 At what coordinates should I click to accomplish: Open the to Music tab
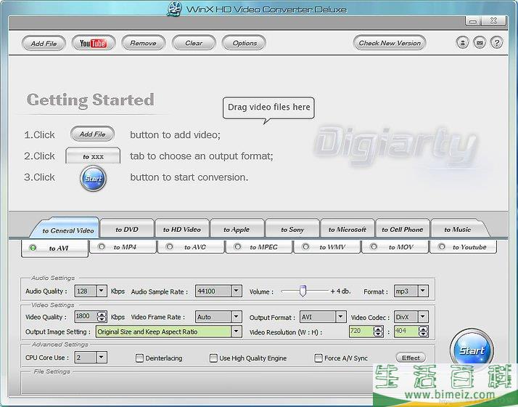[x=458, y=229]
